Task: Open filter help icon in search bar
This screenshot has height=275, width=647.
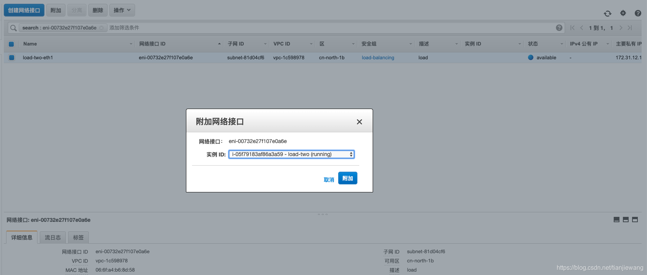Action: 559,28
